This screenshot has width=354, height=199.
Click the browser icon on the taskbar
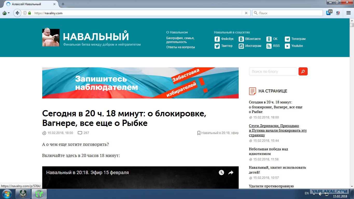click(39, 194)
